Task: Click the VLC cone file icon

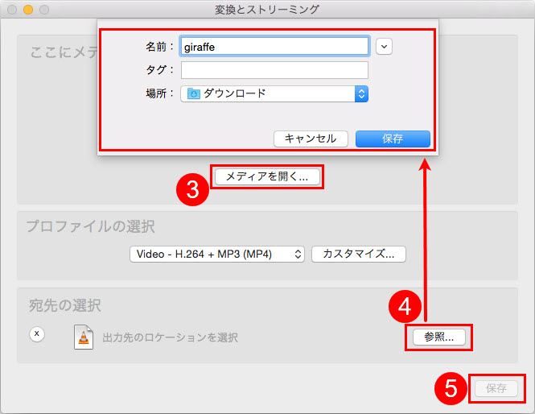Action: pyautogui.click(x=84, y=337)
